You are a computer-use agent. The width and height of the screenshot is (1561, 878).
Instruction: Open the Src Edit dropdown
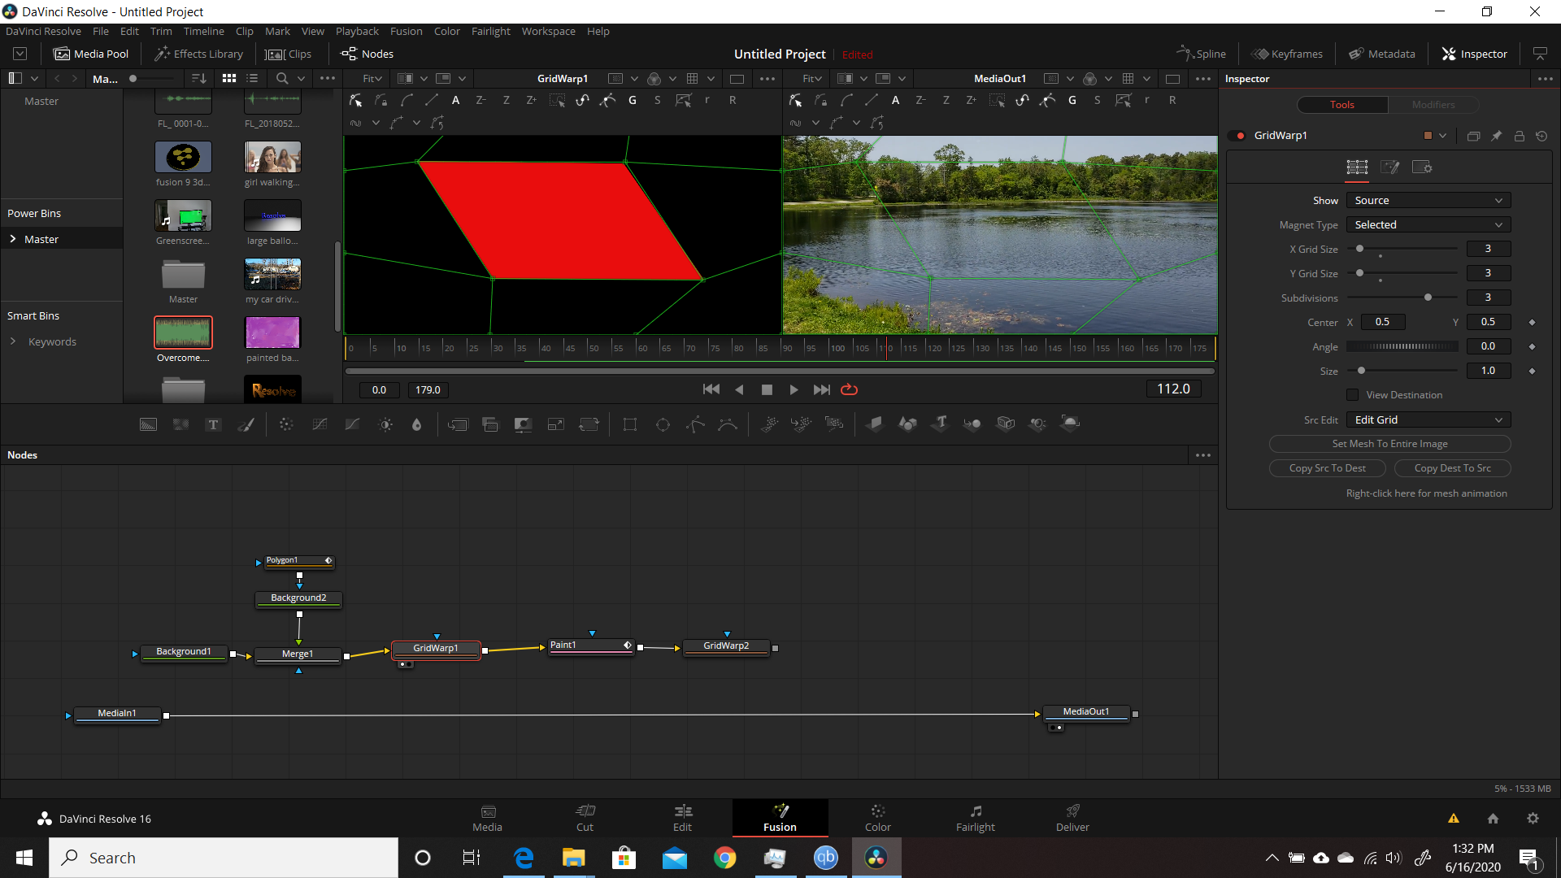(1428, 420)
